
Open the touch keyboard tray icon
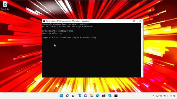tap(171, 96)
